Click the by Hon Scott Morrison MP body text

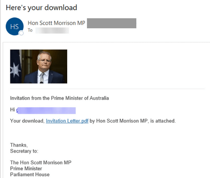click(118, 121)
